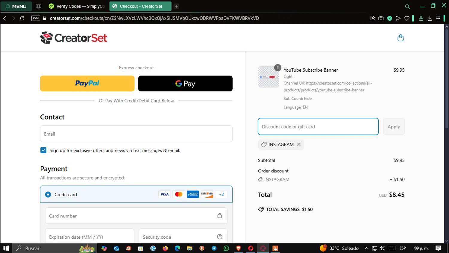449x253 pixels.
Task: Click the Security code field
Action: click(183, 237)
